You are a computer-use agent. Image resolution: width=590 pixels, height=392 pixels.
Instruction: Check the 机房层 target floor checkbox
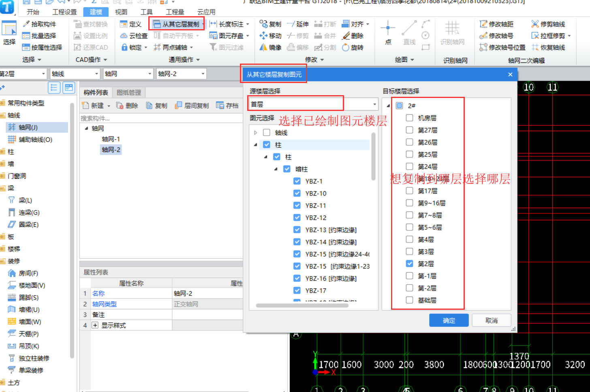tap(410, 118)
